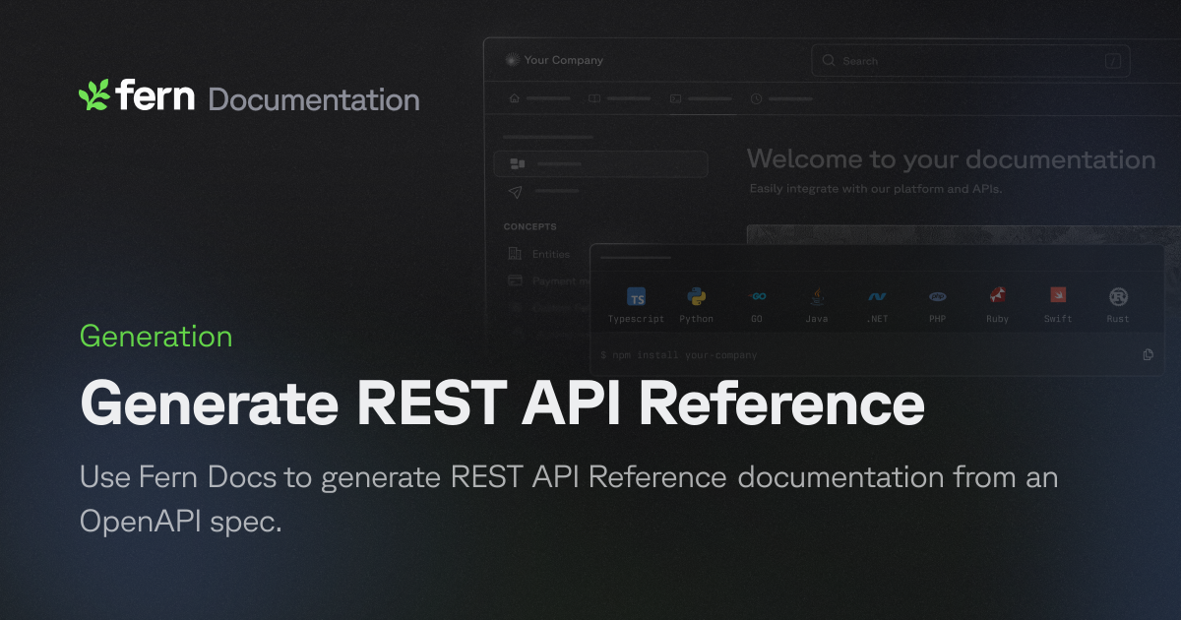1181x620 pixels.
Task: Select the Java language icon
Action: click(x=817, y=296)
